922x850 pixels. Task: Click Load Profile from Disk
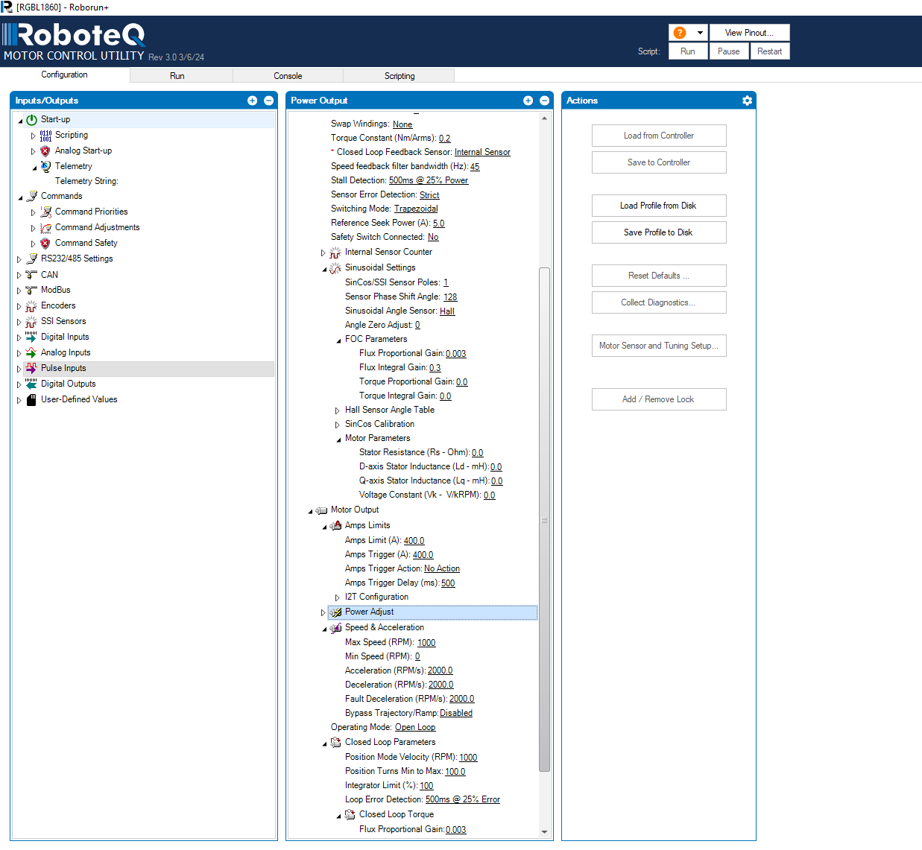659,206
